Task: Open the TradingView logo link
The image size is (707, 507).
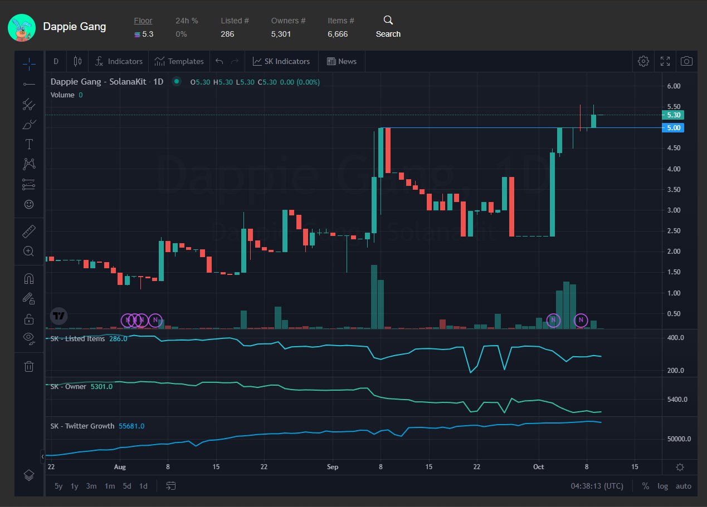Action: [59, 316]
